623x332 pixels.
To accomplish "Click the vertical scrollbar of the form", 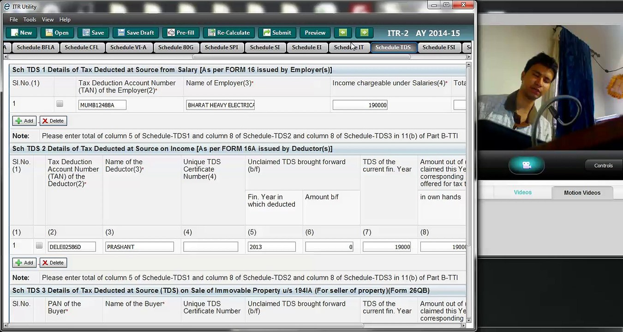I will 469,157.
